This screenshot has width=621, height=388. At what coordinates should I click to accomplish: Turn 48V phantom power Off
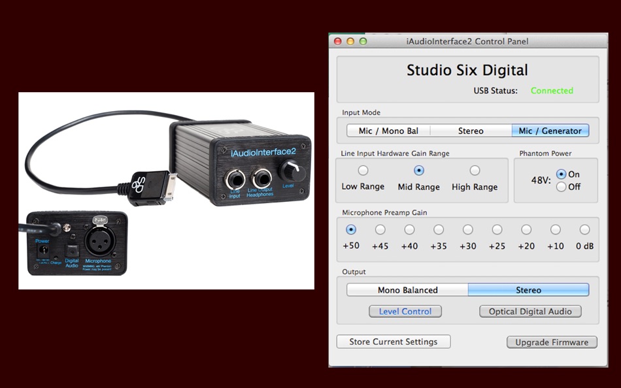point(561,186)
